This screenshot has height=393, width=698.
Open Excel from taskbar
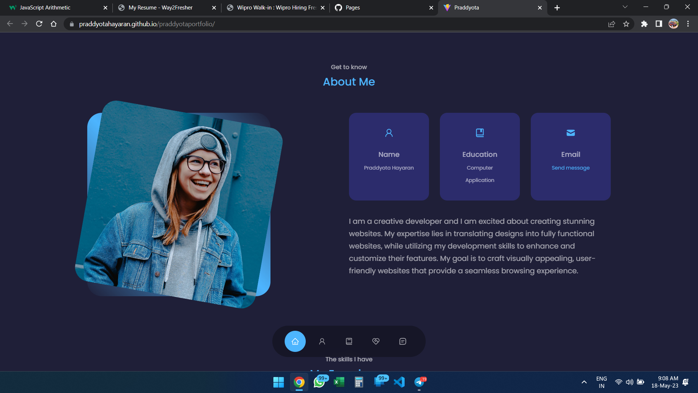[339, 382]
